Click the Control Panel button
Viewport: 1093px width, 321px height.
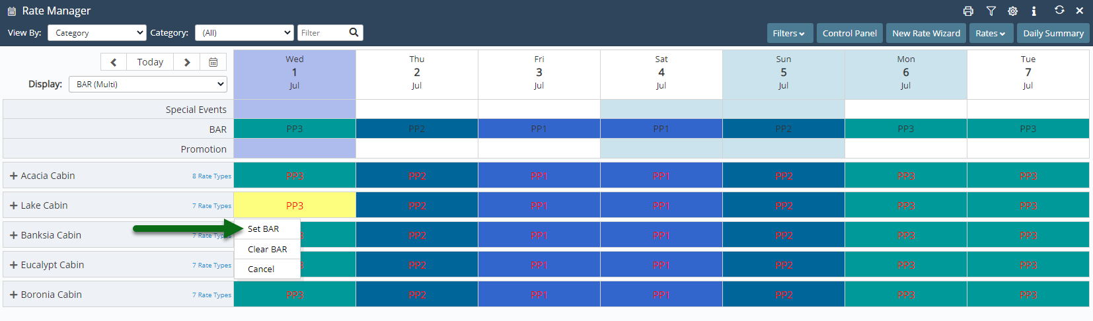(849, 33)
